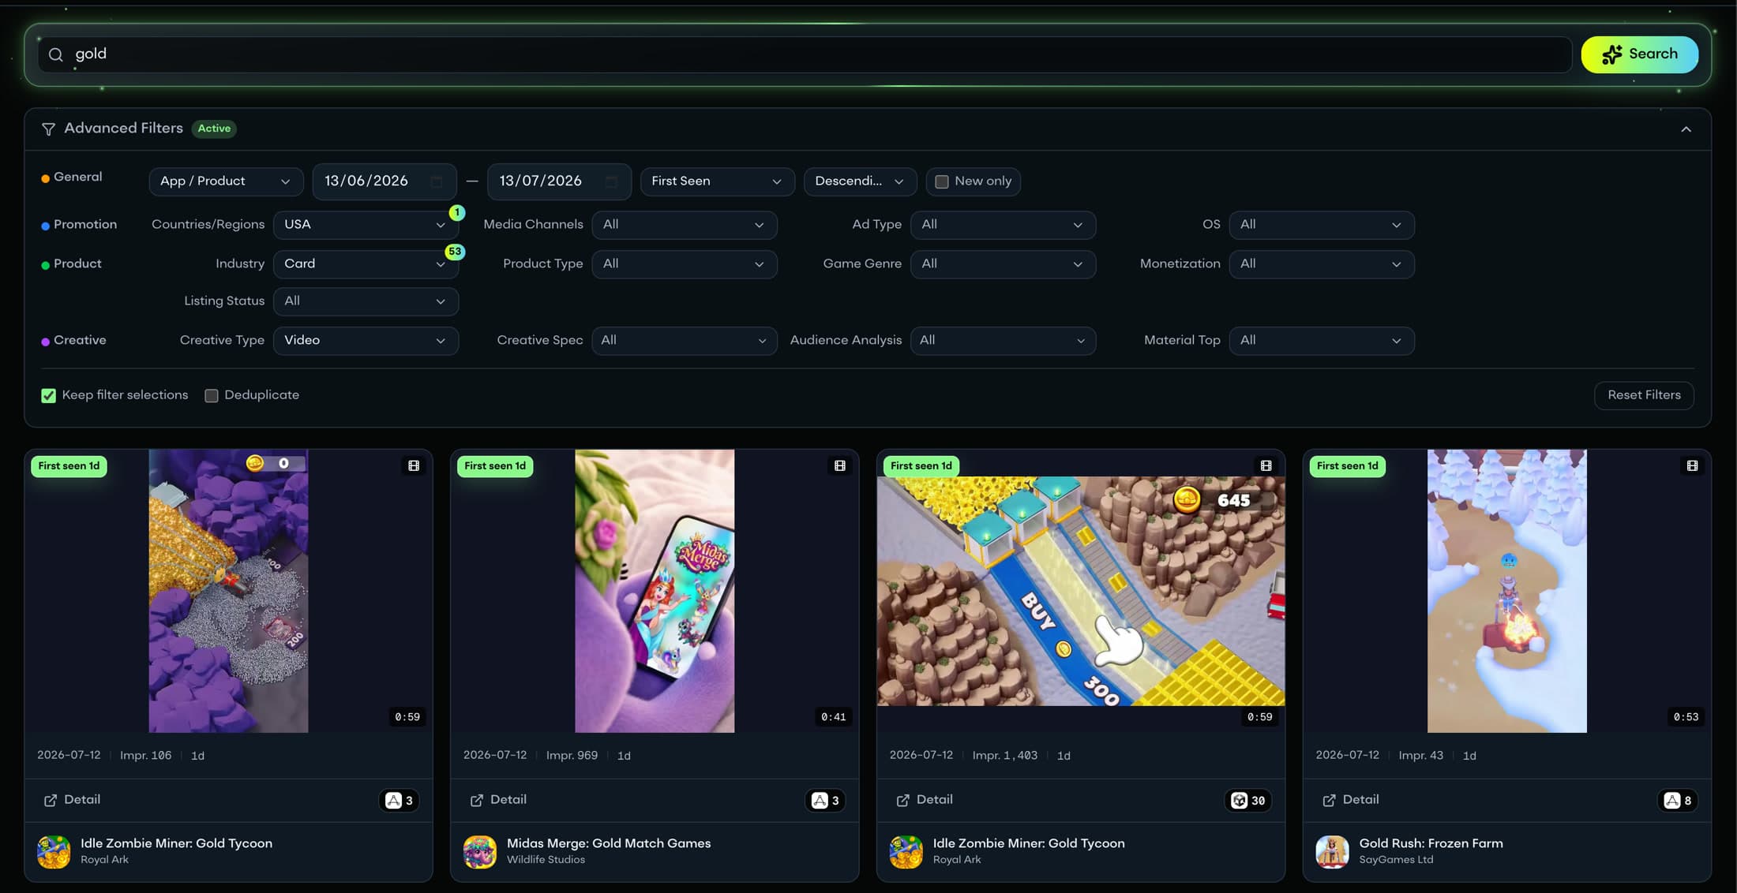Open Detail for Midas Merge card
The image size is (1737, 893).
[x=498, y=800]
